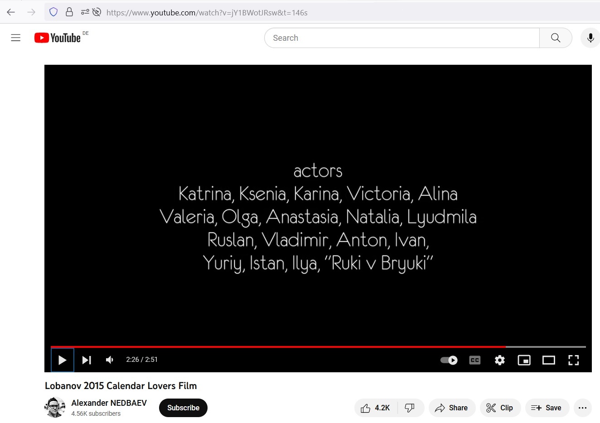Image resolution: width=600 pixels, height=423 pixels.
Task: Toggle the autoplay switch
Action: point(449,360)
